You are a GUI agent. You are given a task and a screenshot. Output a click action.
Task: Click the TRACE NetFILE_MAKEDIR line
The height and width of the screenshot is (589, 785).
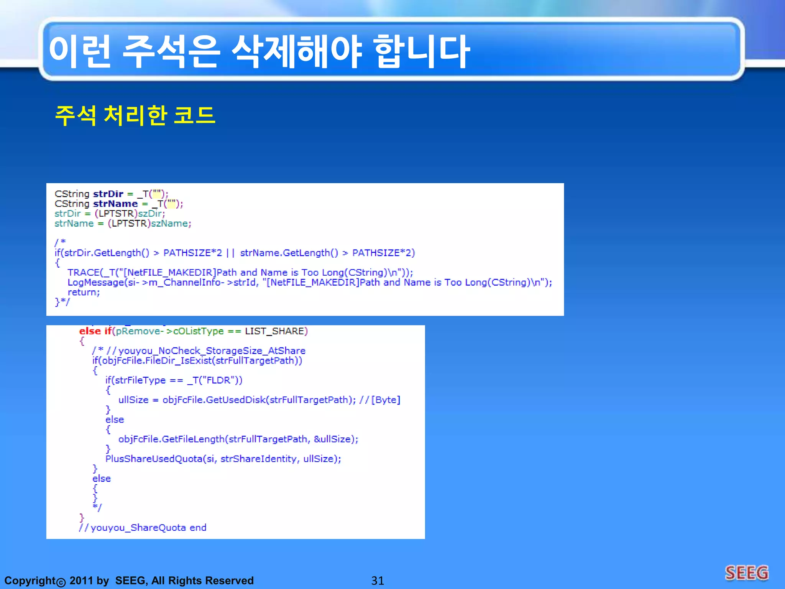tap(240, 272)
